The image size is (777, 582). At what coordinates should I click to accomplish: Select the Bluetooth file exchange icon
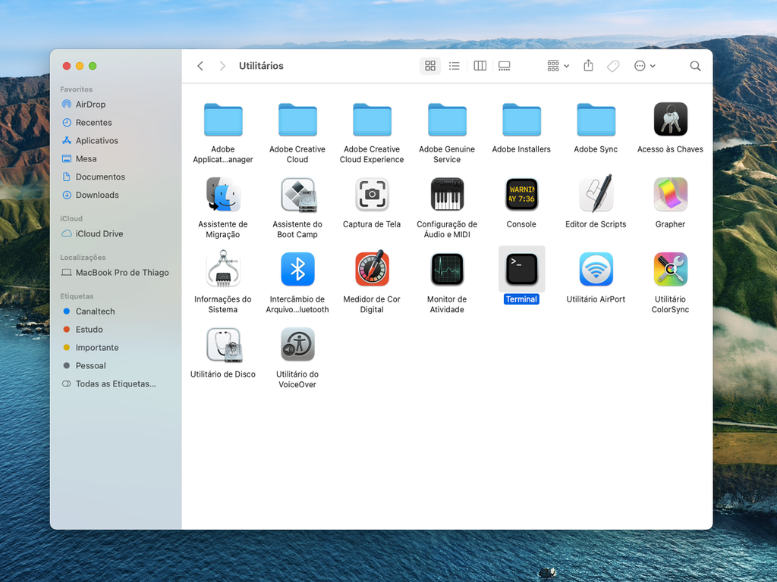point(297,269)
